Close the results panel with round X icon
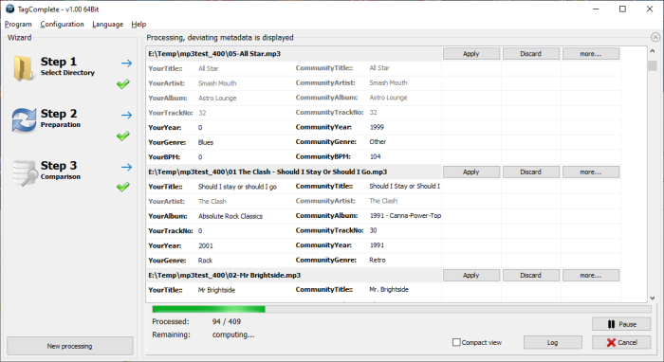Image resolution: width=664 pixels, height=362 pixels. [x=655, y=37]
